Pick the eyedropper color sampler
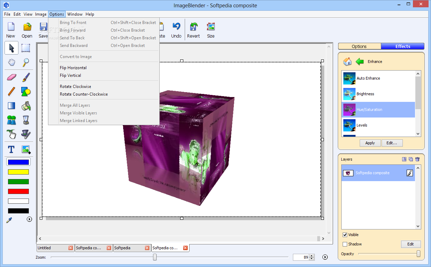 pos(9,219)
